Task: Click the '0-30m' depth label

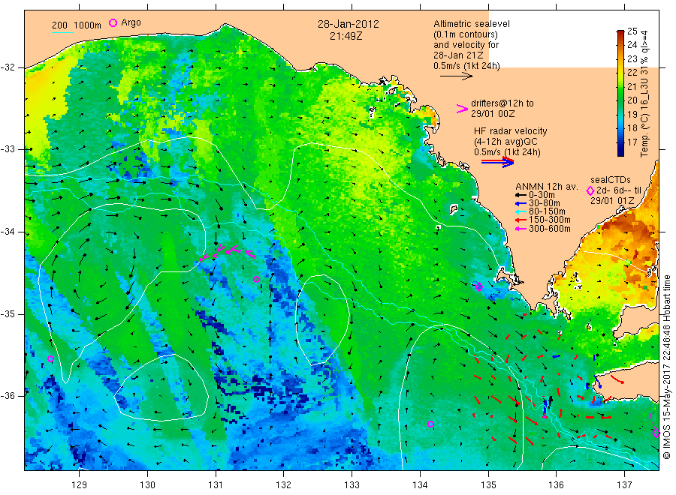Action: click(x=542, y=195)
